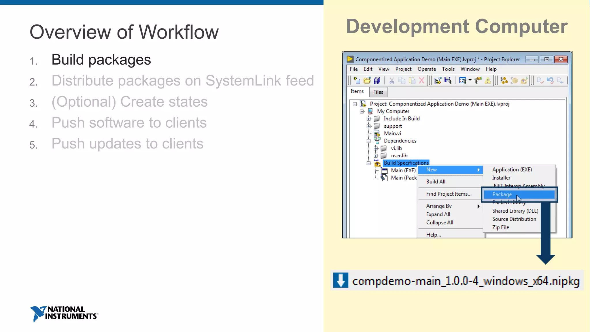The image size is (590, 332).
Task: Click the compdemo-main_1.0.0-4_windows_x64.nipkg file name
Action: [x=466, y=281]
